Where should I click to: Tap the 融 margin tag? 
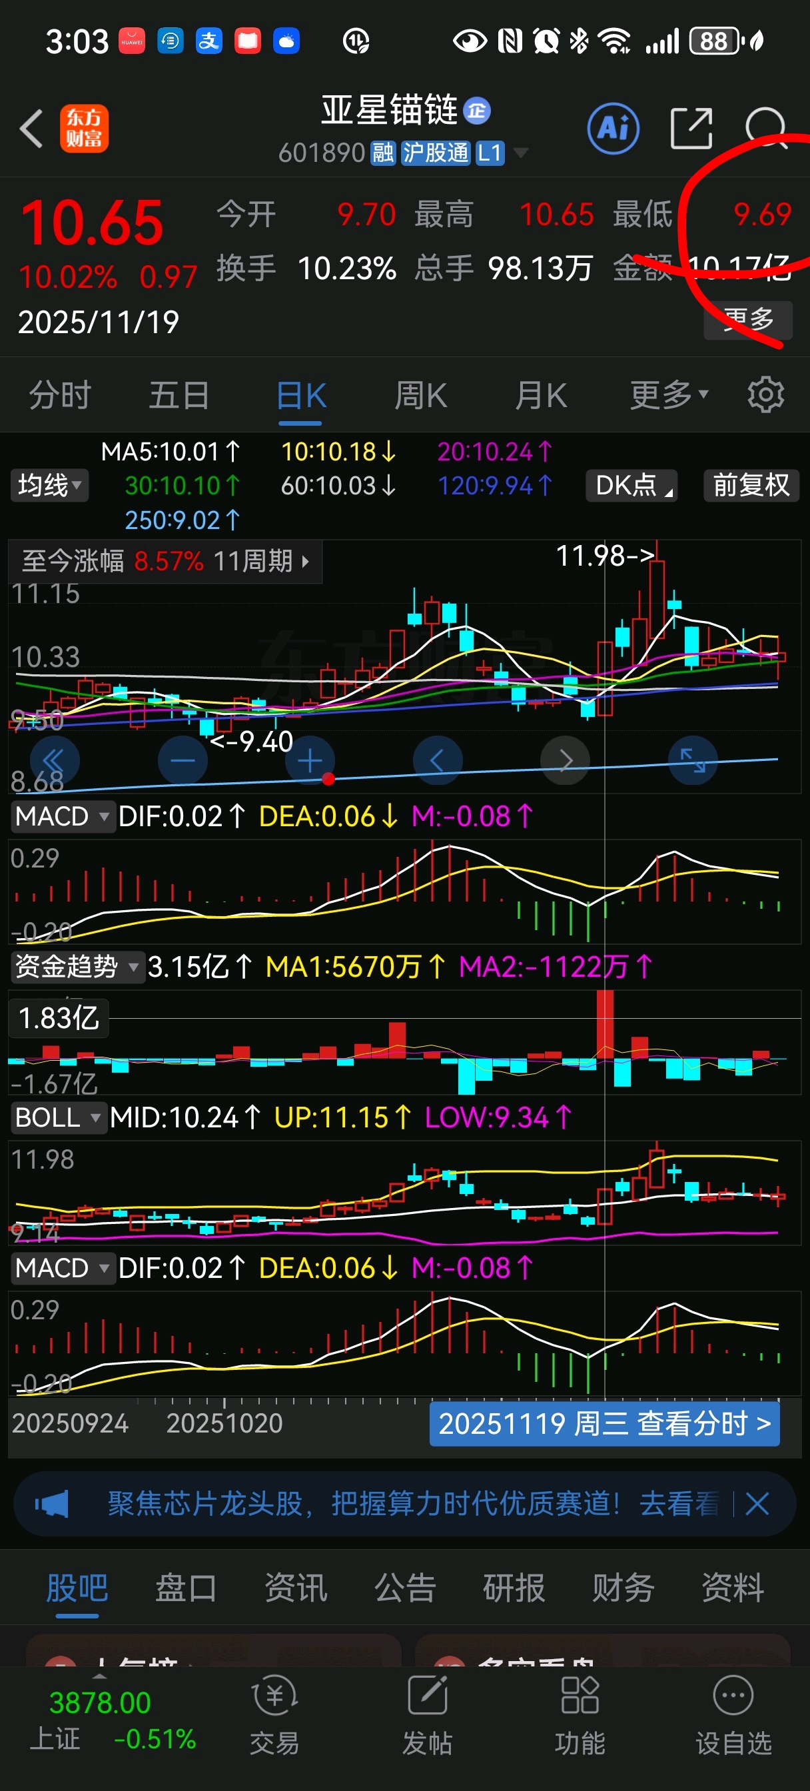click(x=383, y=153)
